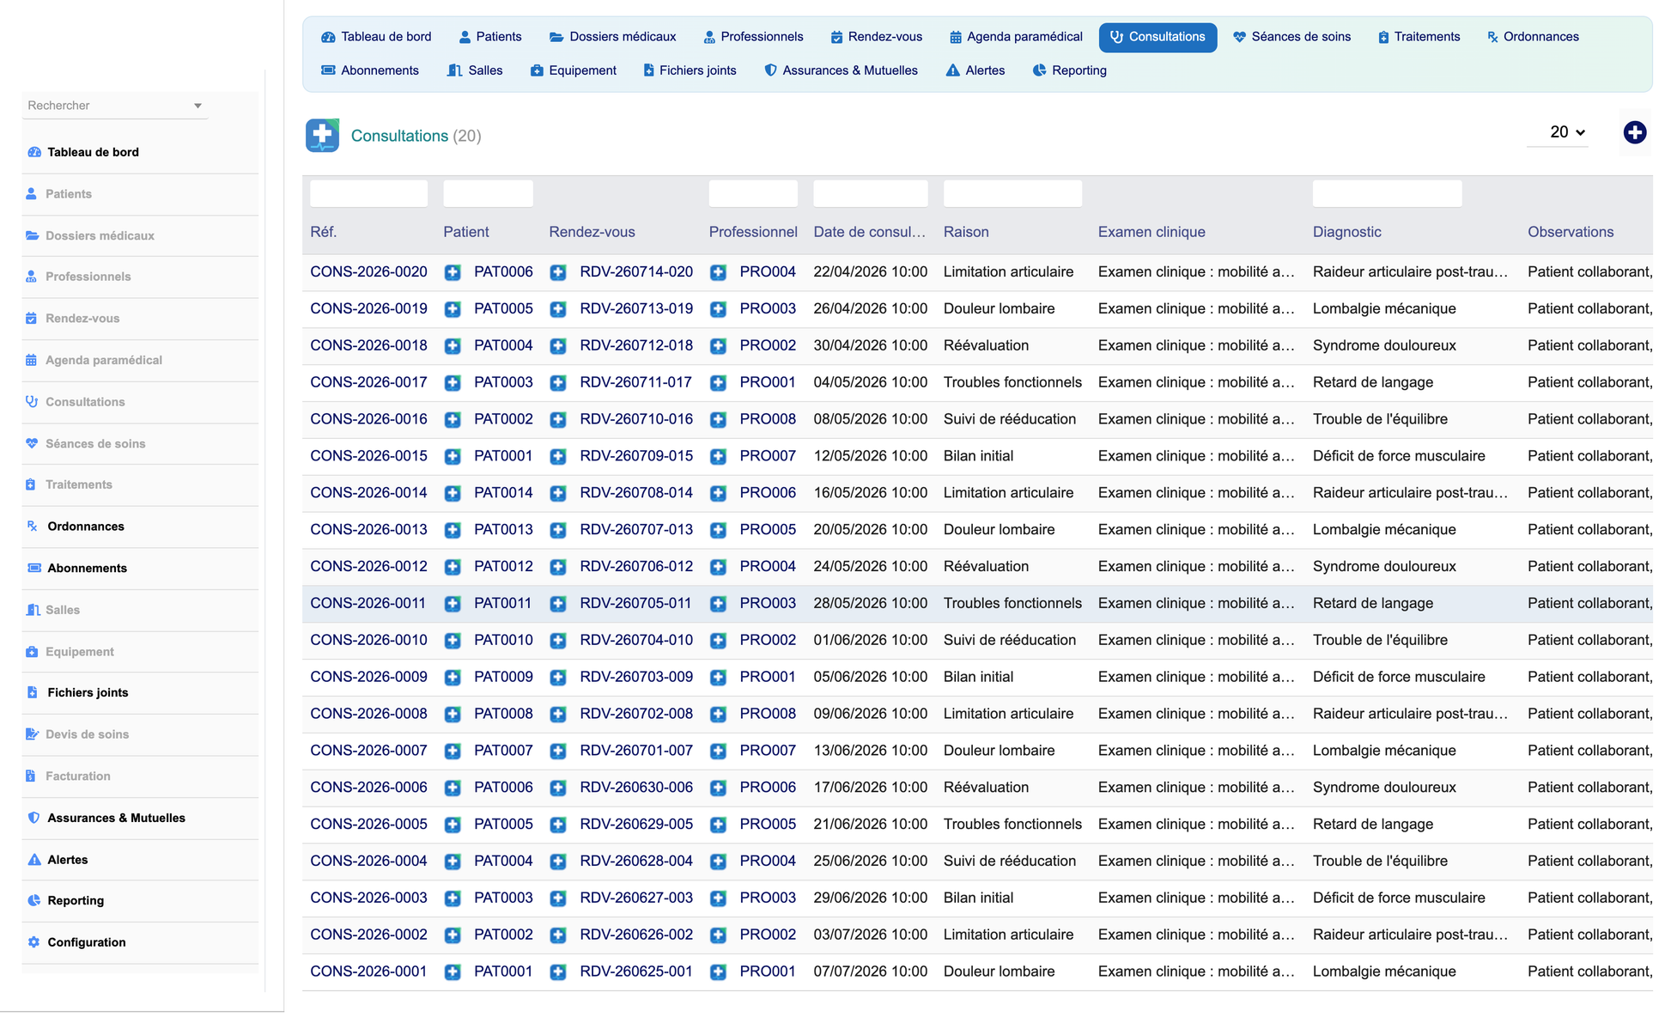
Task: Click the date 28/05/2026 10:00 cell
Action: 870,604
